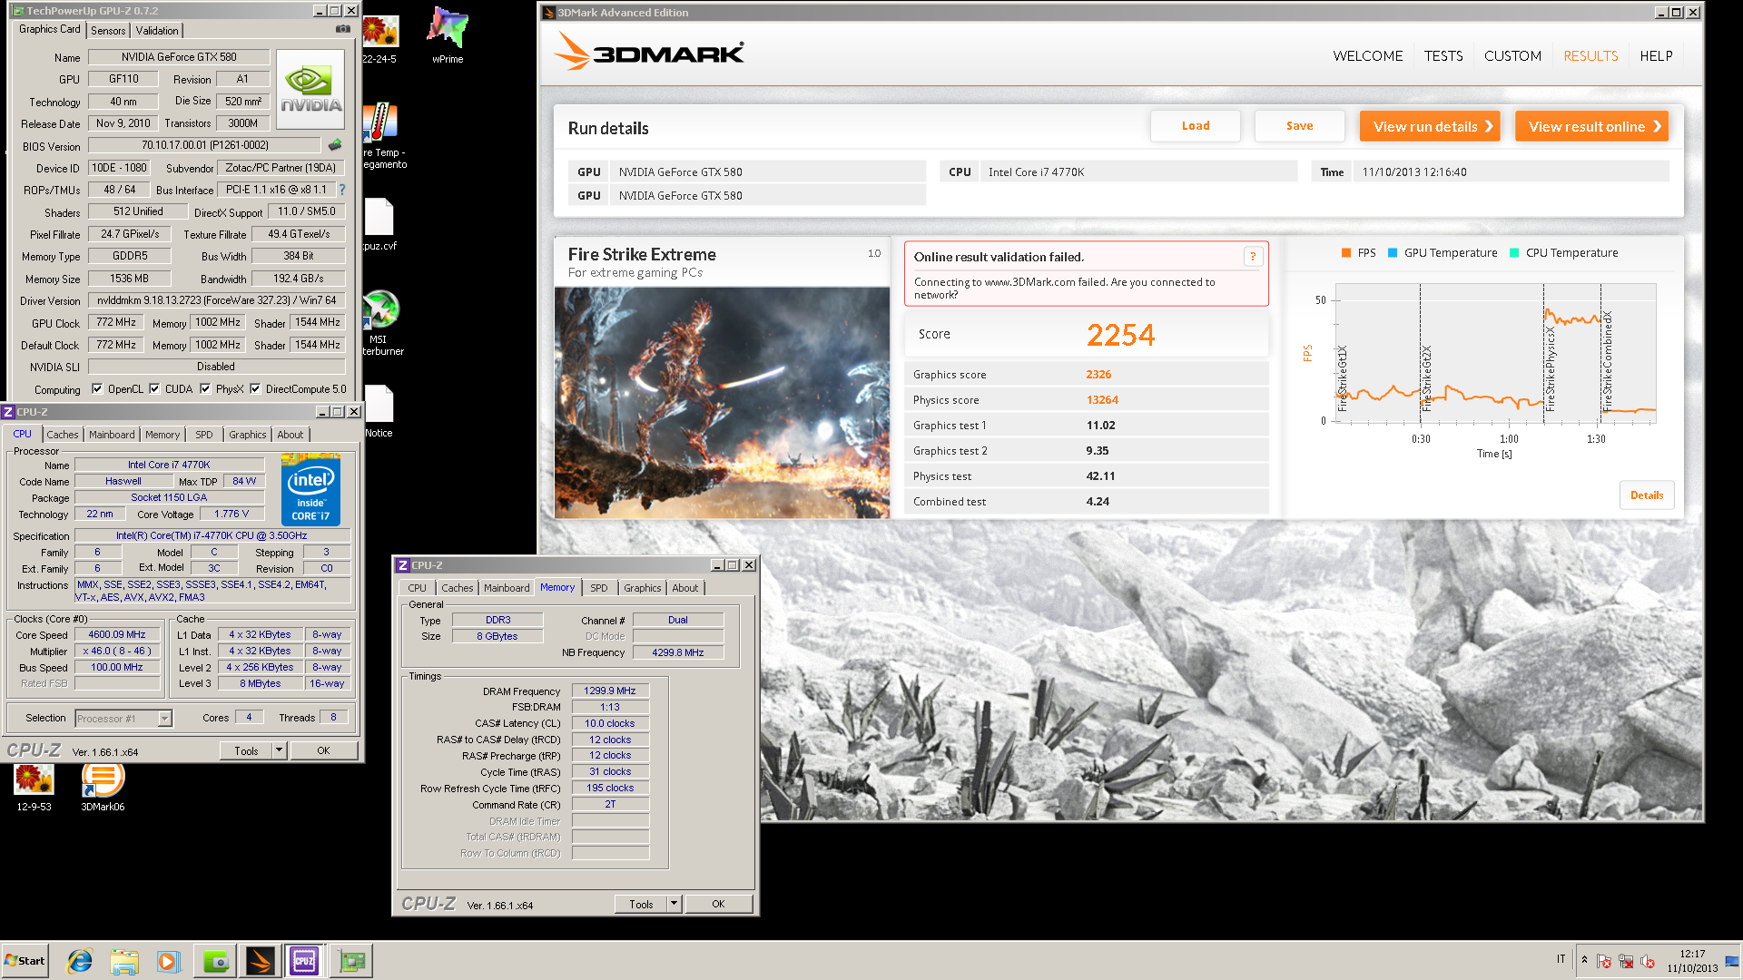Open the HELP section in 3DMark
This screenshot has height=980, width=1743.
click(x=1656, y=56)
